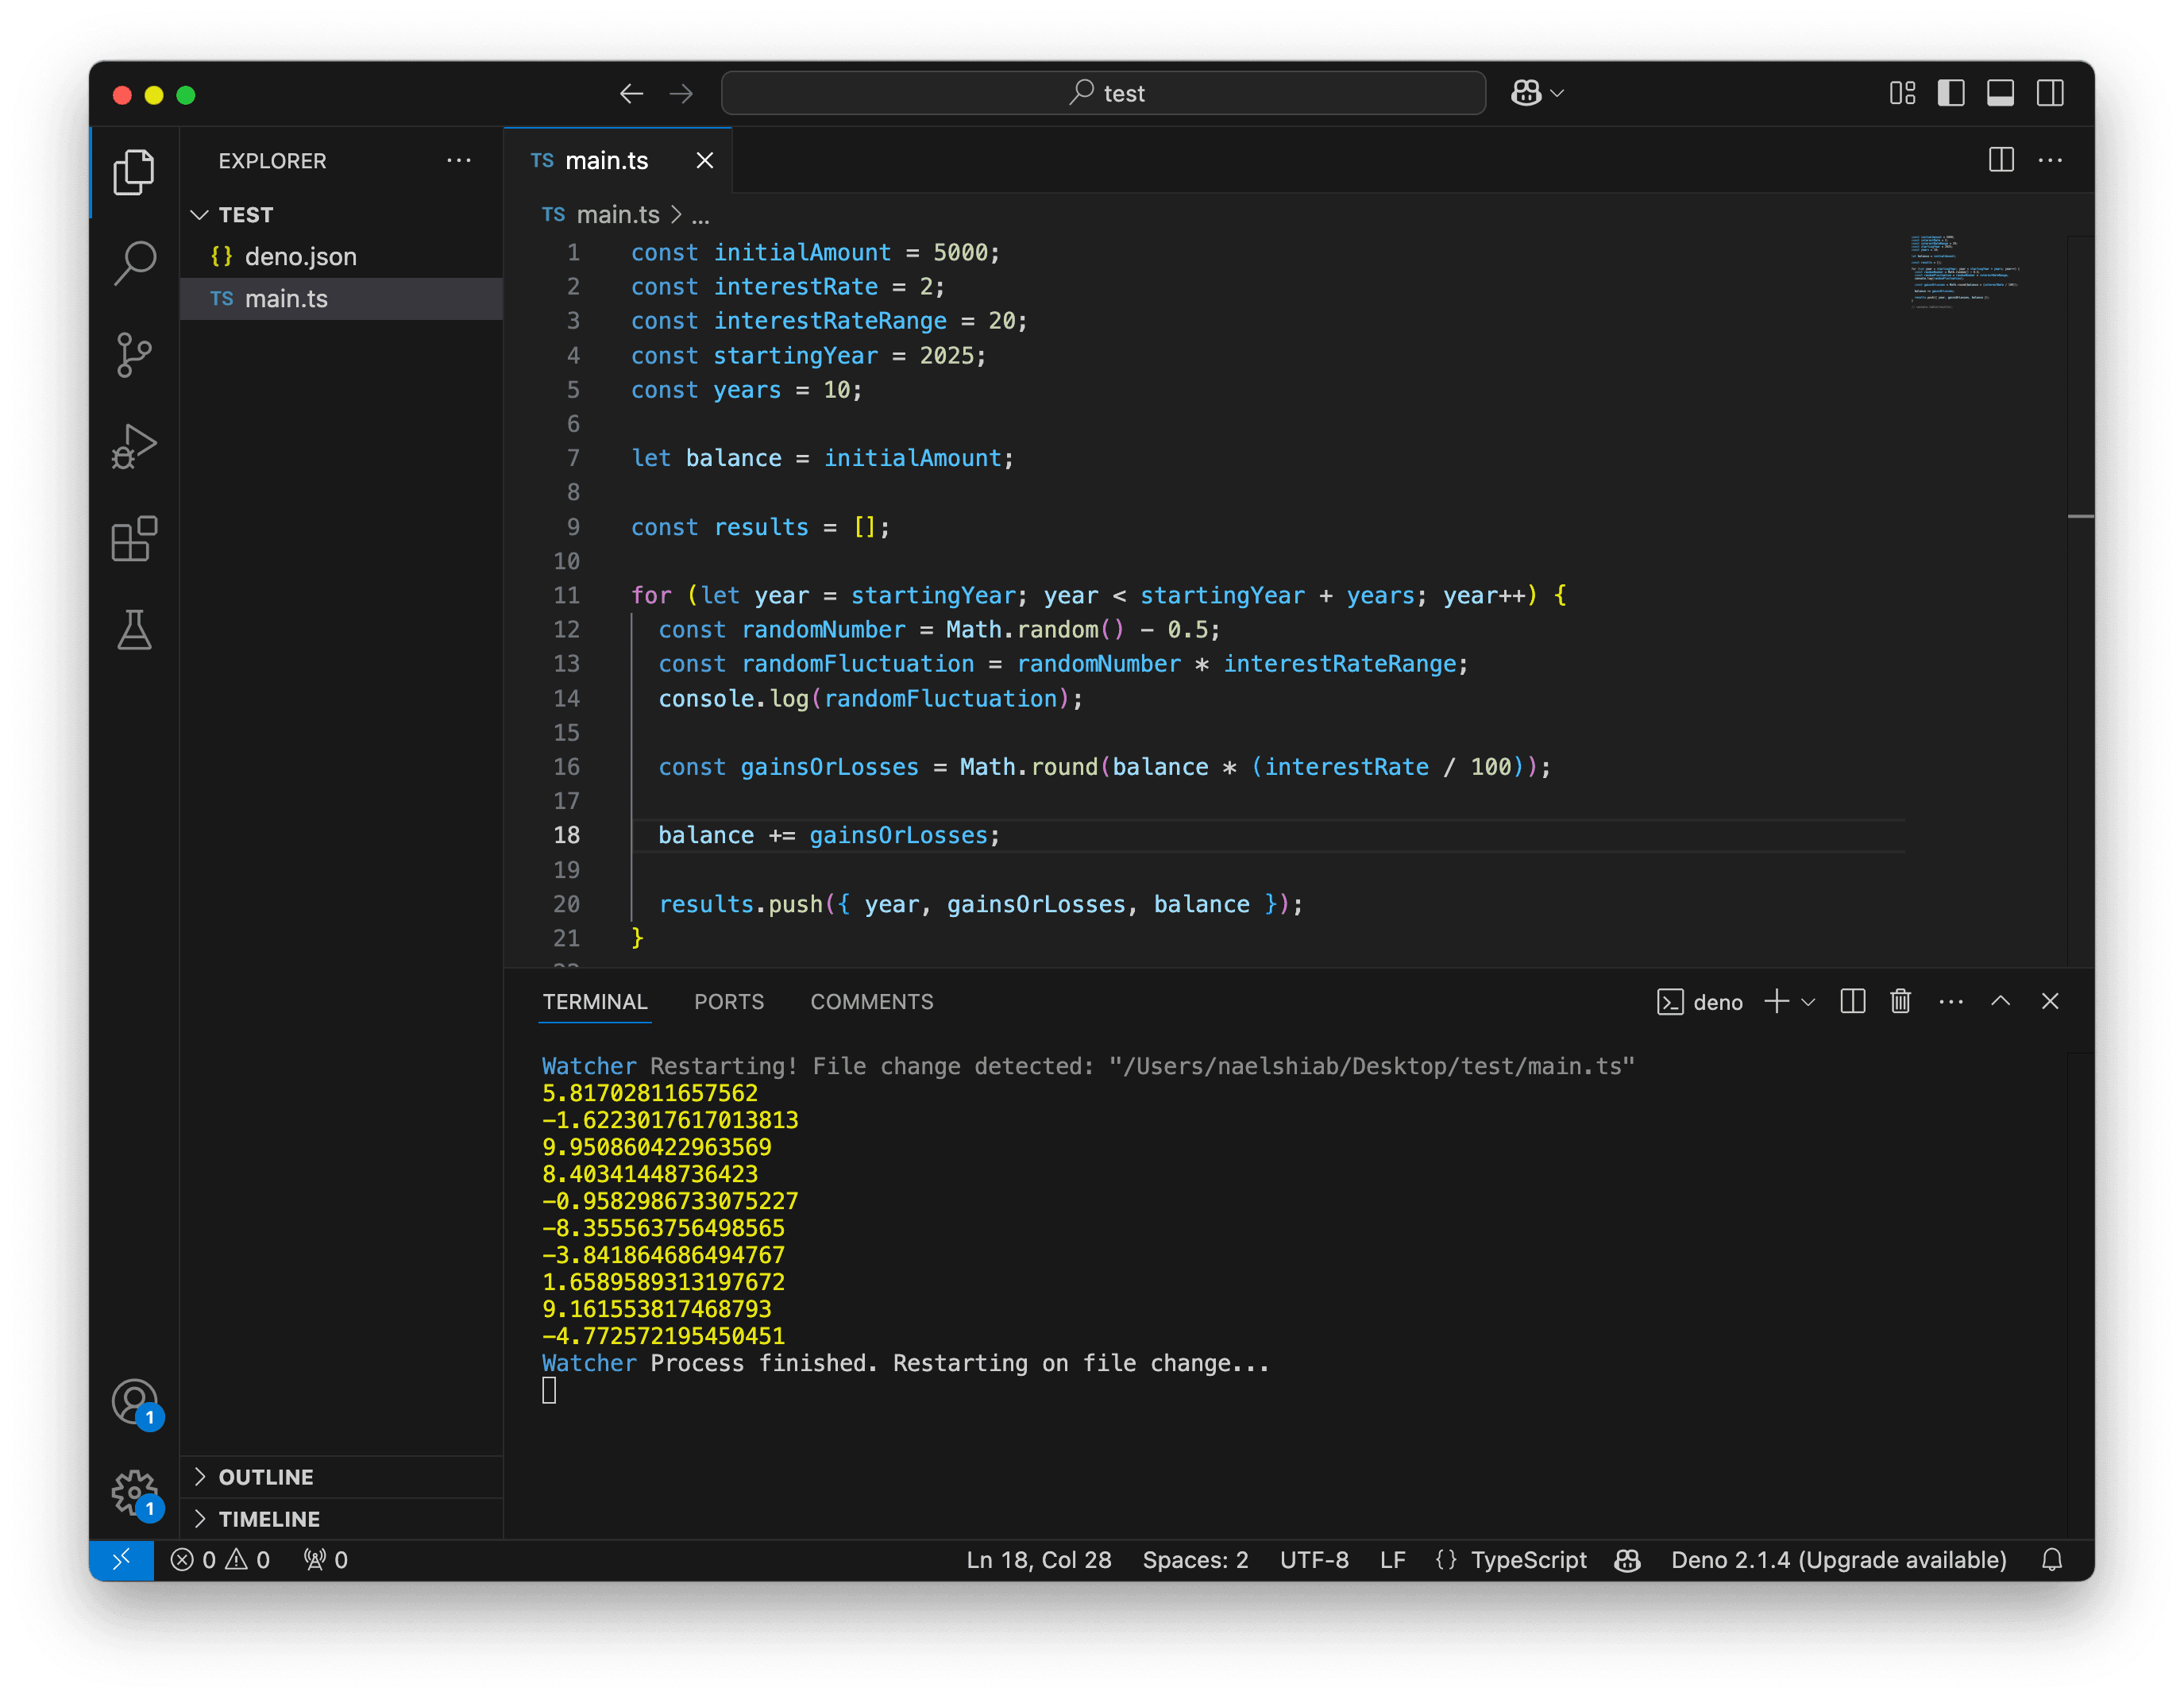Open the Copilot dropdown chevron in title bar

point(1557,93)
